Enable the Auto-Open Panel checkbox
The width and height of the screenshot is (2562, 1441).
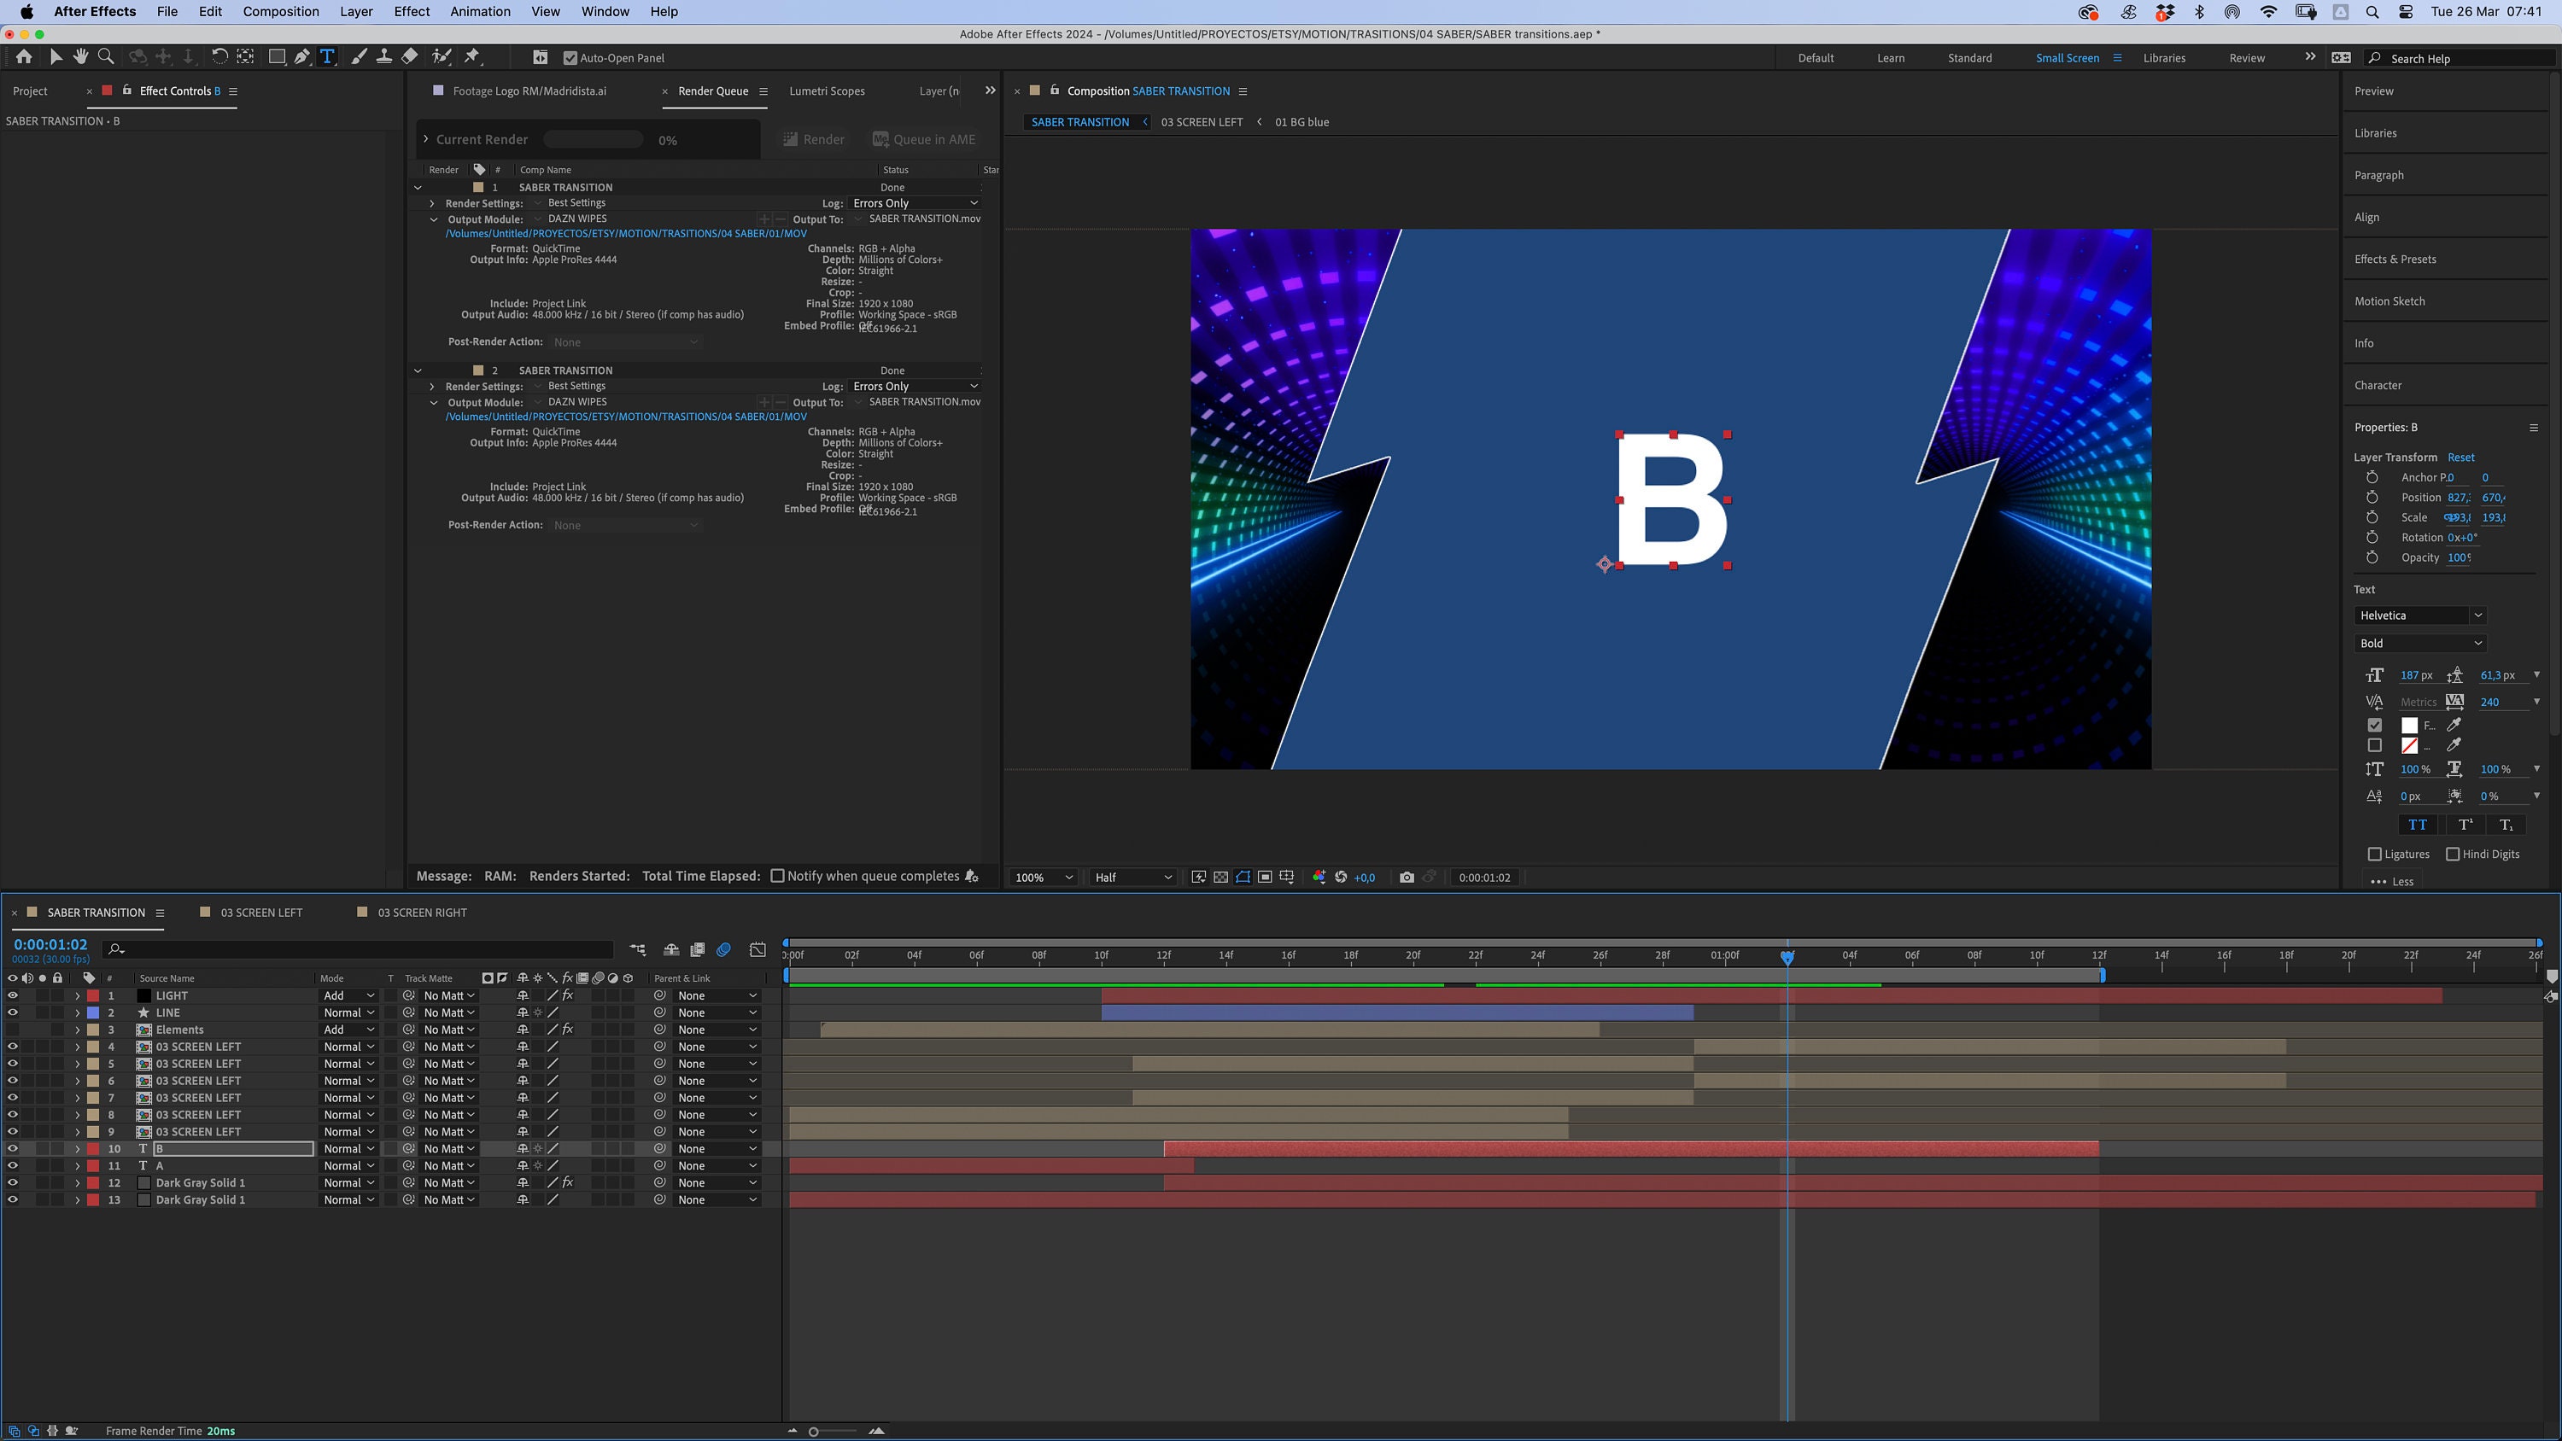[570, 56]
